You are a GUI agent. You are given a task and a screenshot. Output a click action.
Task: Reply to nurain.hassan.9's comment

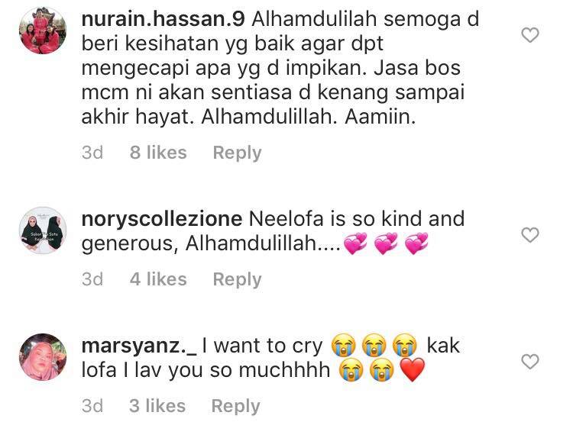237,153
